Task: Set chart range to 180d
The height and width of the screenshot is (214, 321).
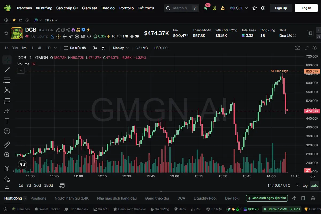Action: [x=48, y=185]
